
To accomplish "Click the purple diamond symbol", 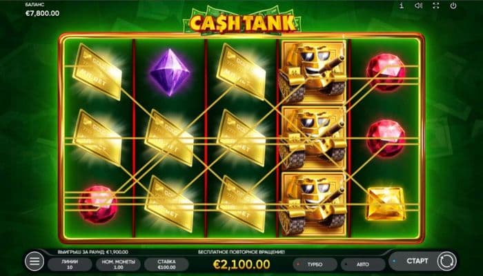I will point(170,72).
